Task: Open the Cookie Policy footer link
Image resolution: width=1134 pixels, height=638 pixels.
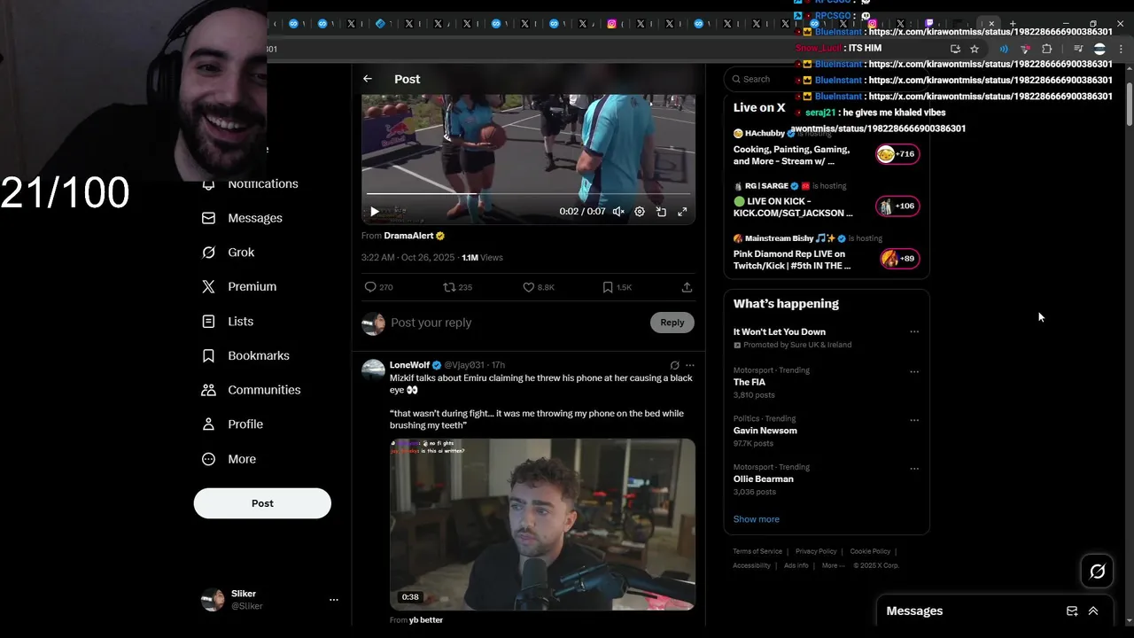Action: 870,551
